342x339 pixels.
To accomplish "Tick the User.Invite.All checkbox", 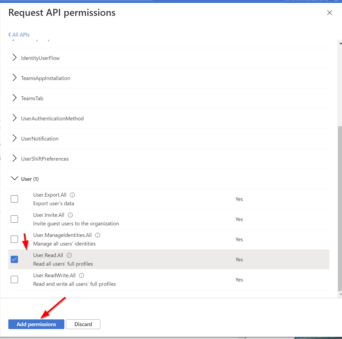I will pyautogui.click(x=14, y=219).
